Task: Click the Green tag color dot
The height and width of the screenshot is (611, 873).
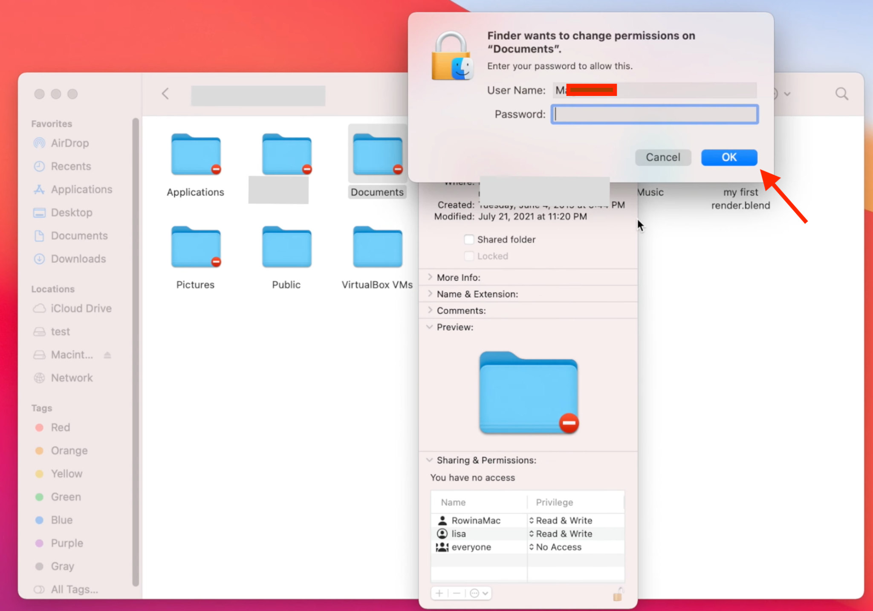Action: coord(39,496)
